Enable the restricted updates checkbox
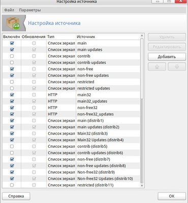The height and width of the screenshot is (203, 188). (x=12, y=88)
